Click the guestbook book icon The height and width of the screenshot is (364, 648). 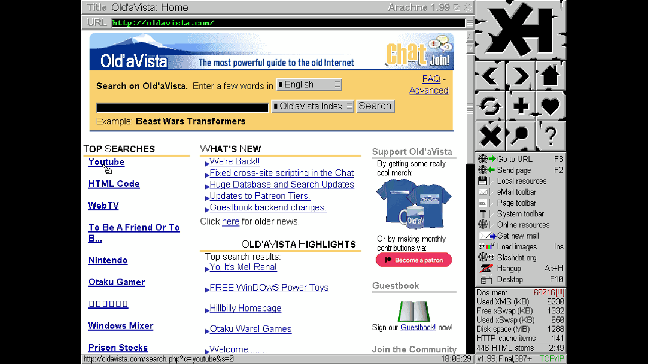tap(414, 311)
